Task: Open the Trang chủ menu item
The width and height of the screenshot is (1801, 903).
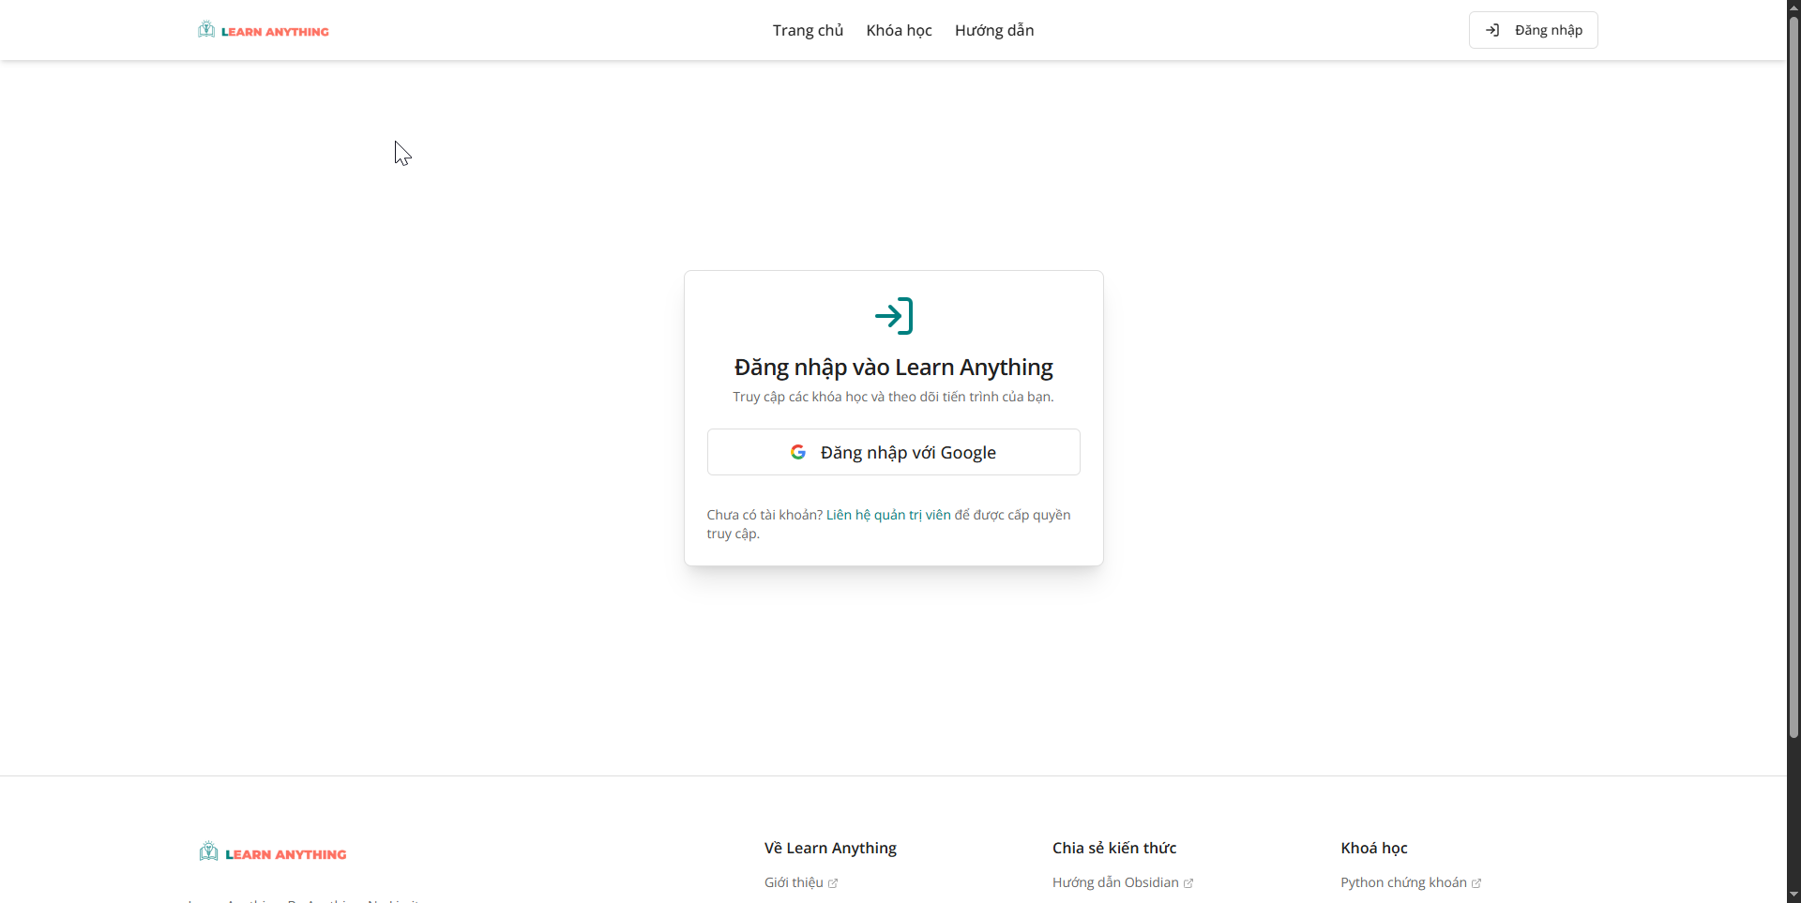Action: (808, 30)
